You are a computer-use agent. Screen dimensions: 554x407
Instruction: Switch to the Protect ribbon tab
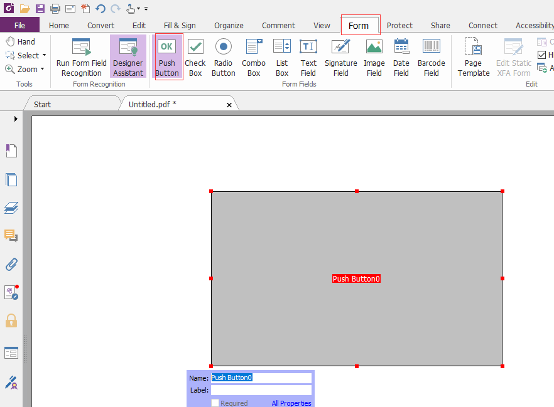click(399, 25)
